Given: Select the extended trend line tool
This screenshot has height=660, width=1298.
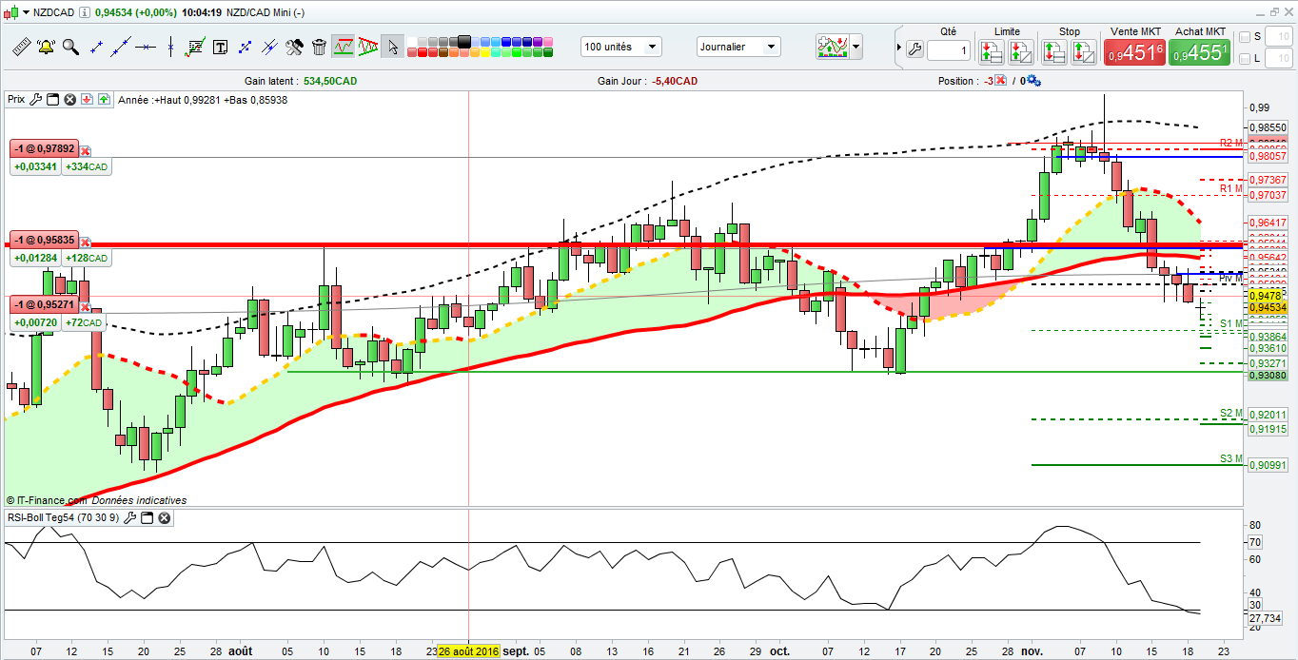Looking at the screenshot, I should pyautogui.click(x=121, y=47).
